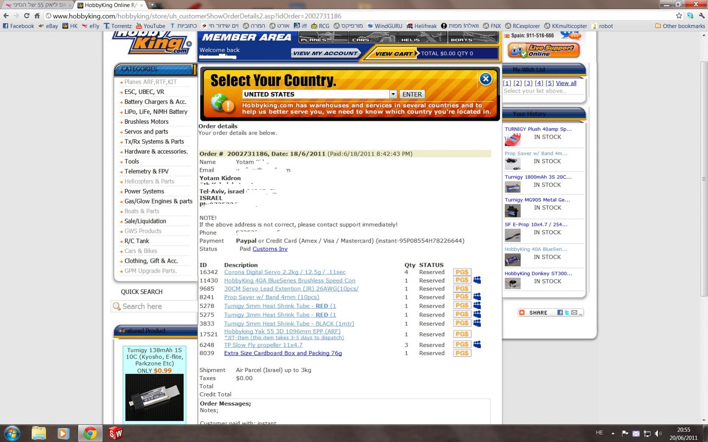The height and width of the screenshot is (442, 708).
Task: Open the Chrome wrench settings menu
Action: (702, 16)
